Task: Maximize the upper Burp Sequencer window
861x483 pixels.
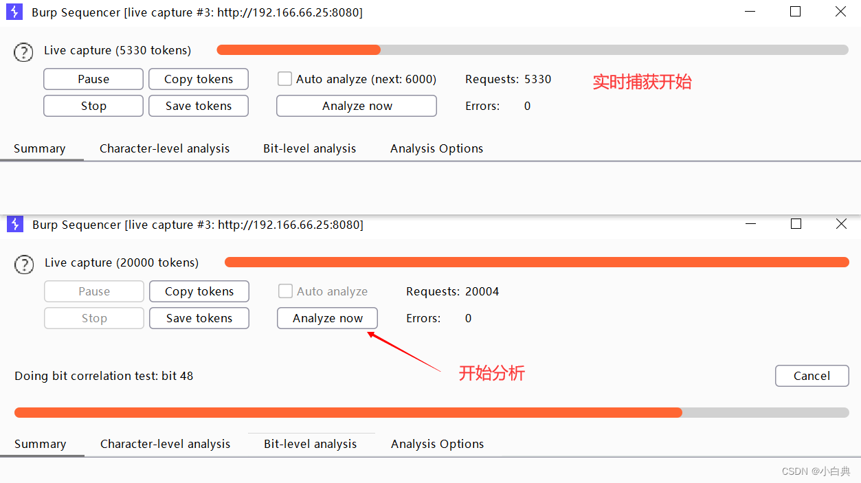Action: coord(795,12)
